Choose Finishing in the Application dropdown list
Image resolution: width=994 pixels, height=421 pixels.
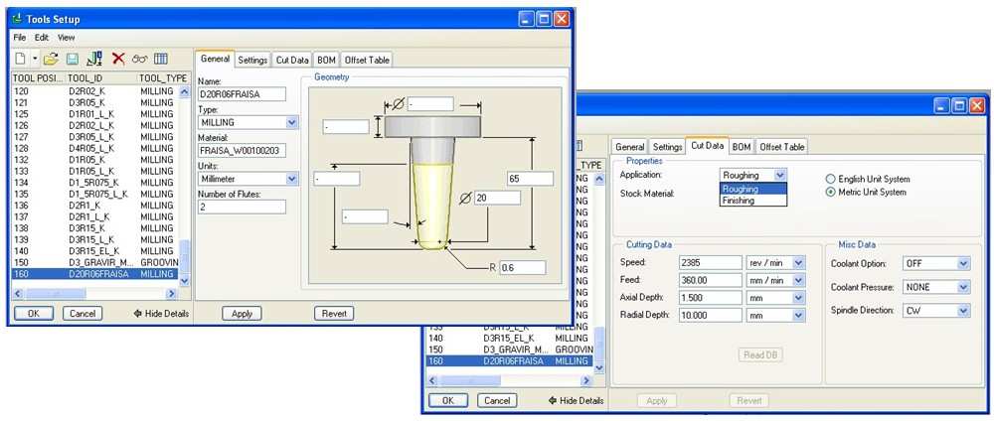point(753,200)
